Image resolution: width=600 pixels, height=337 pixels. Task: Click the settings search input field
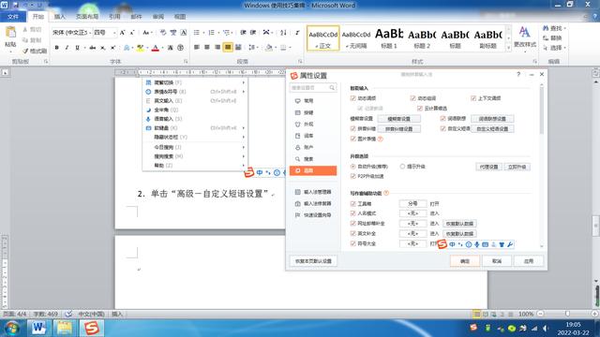point(313,88)
